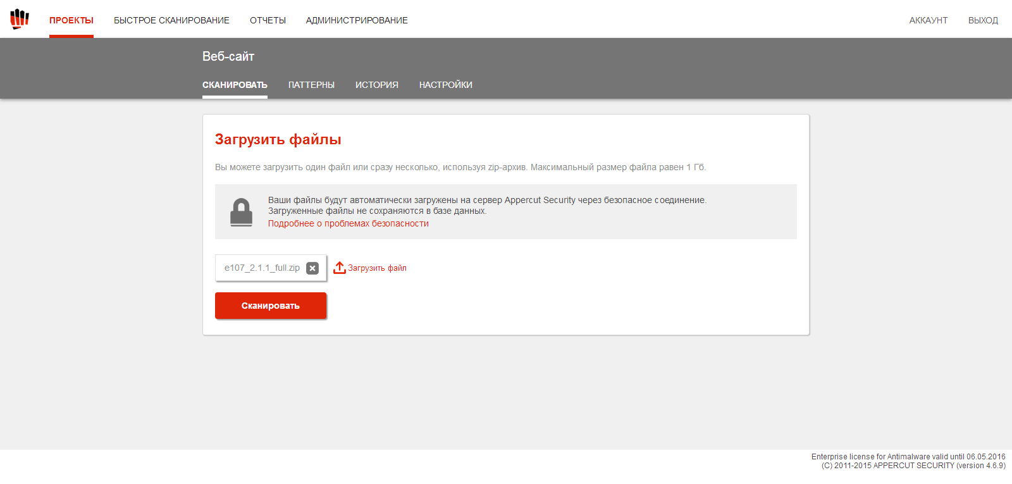
Task: Click the upload arrow icon
Action: 340,268
